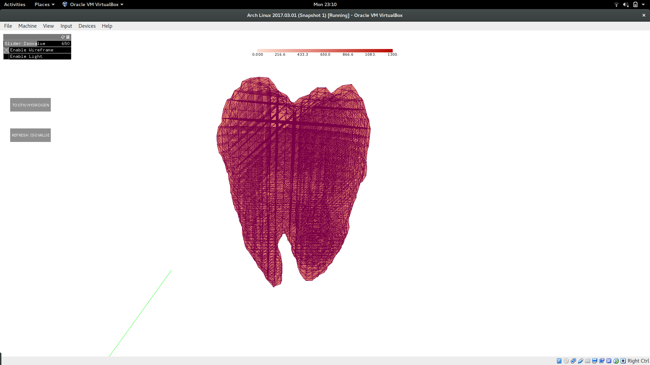Open the Machine menu

click(27, 26)
